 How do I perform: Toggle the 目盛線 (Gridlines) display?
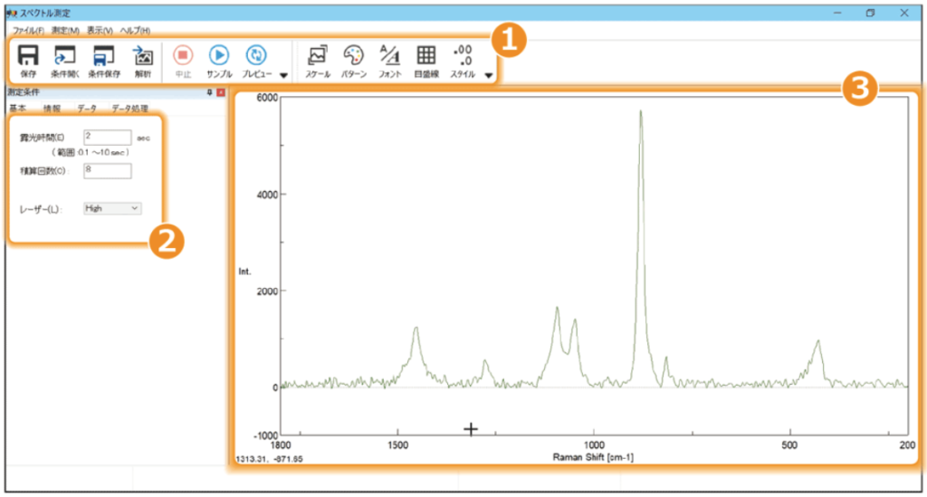click(x=425, y=60)
